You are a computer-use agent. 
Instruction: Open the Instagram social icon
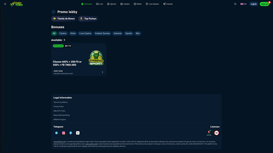point(64,133)
